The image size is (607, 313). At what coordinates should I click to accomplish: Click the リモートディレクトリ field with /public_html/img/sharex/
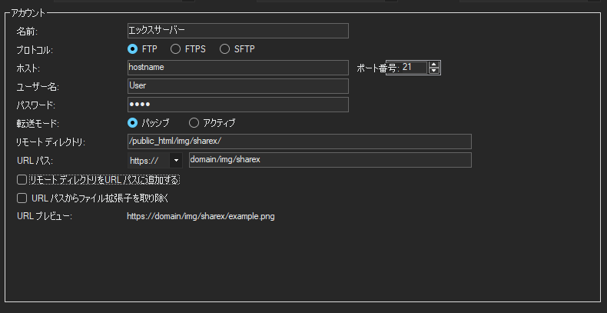pyautogui.click(x=299, y=142)
